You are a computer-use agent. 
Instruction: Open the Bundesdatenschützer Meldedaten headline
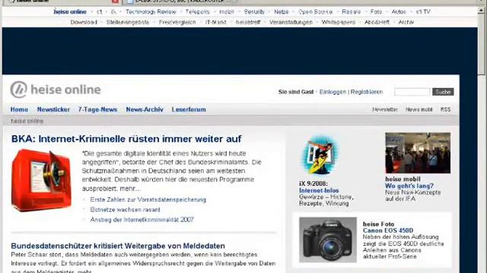click(118, 246)
